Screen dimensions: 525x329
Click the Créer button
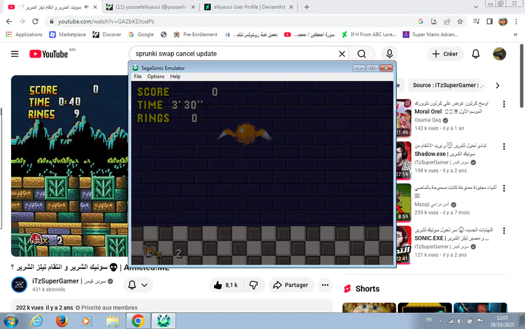click(445, 54)
